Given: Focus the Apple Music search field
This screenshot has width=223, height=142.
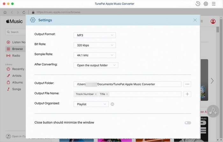Looking at the screenshot, I should 15,32.
